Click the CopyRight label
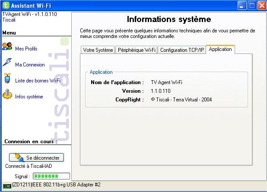Viewport: 267px width, 192px height. 130,100
